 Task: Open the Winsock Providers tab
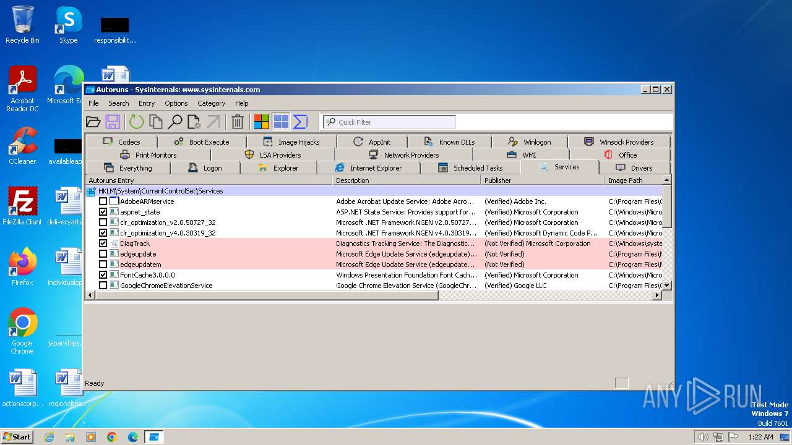tap(619, 142)
